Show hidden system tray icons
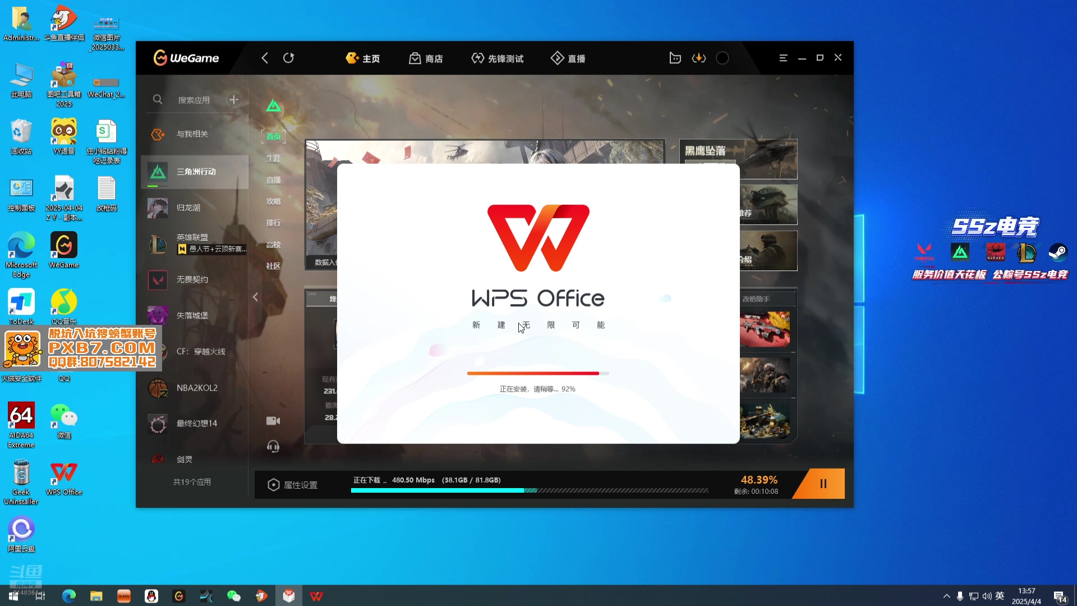Viewport: 1077px width, 606px height. click(947, 596)
